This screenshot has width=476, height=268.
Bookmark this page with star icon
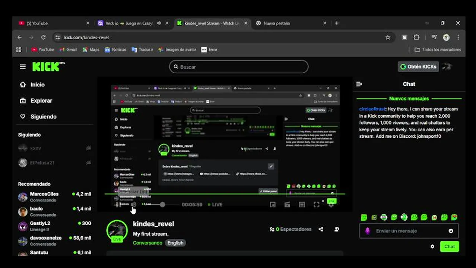388,37
